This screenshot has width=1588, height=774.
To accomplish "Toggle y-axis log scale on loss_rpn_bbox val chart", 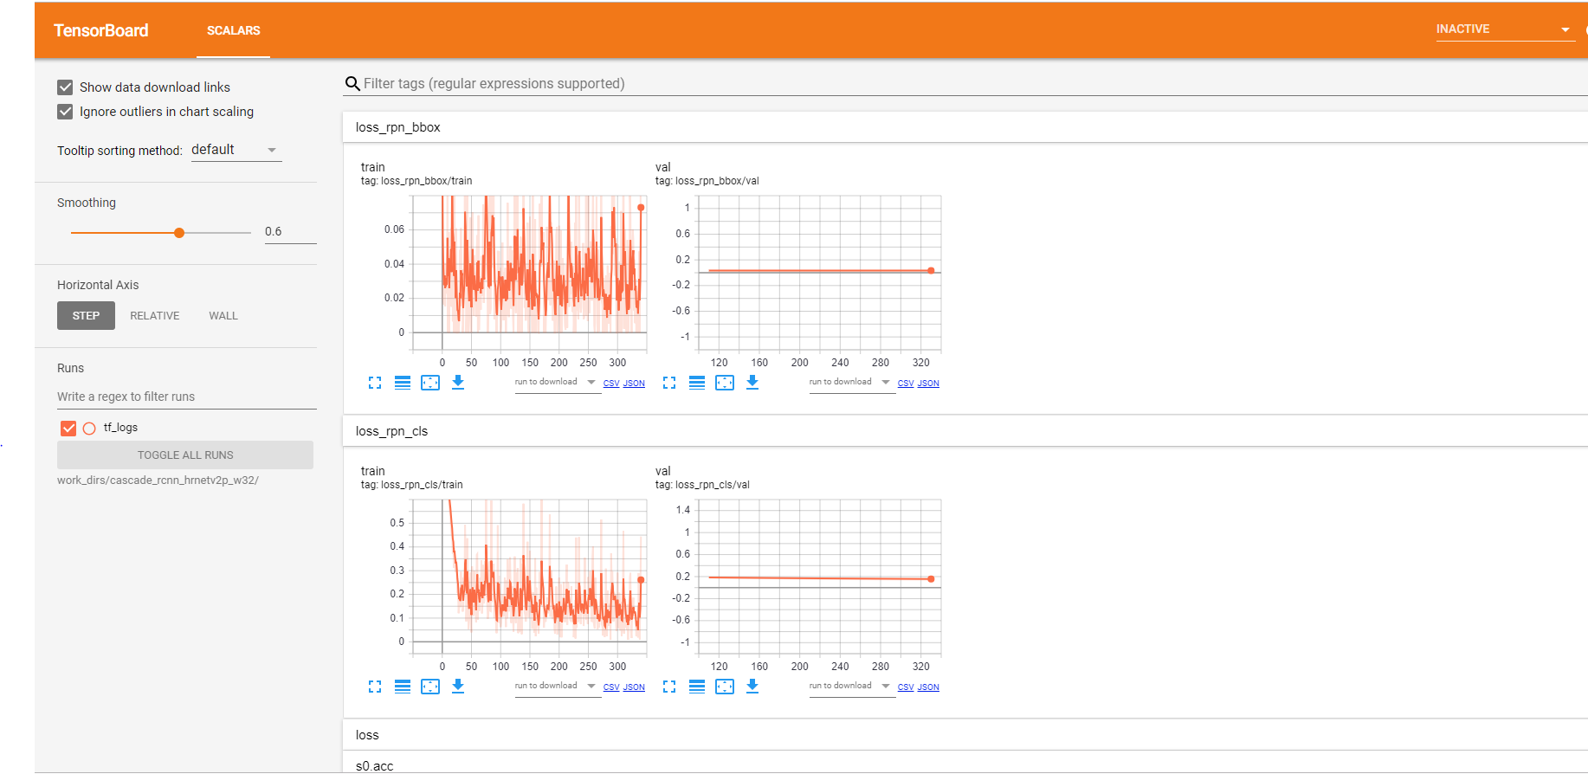I will click(x=697, y=383).
